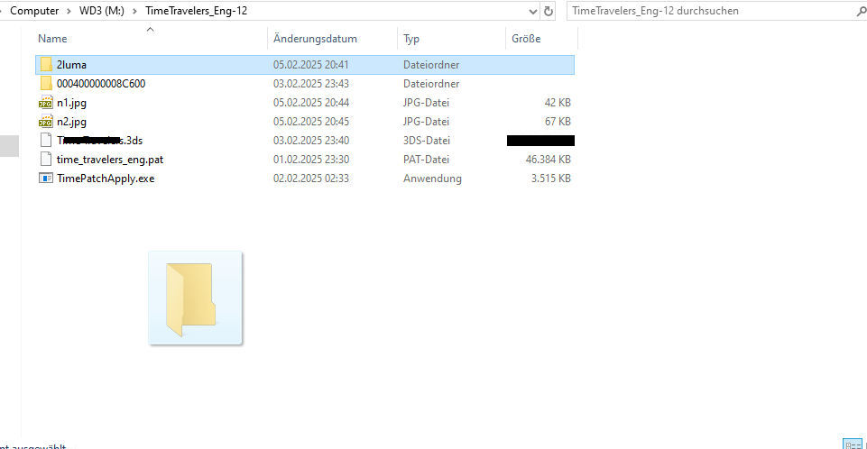Sort the list by the Name column
867x449 pixels.
52,39
